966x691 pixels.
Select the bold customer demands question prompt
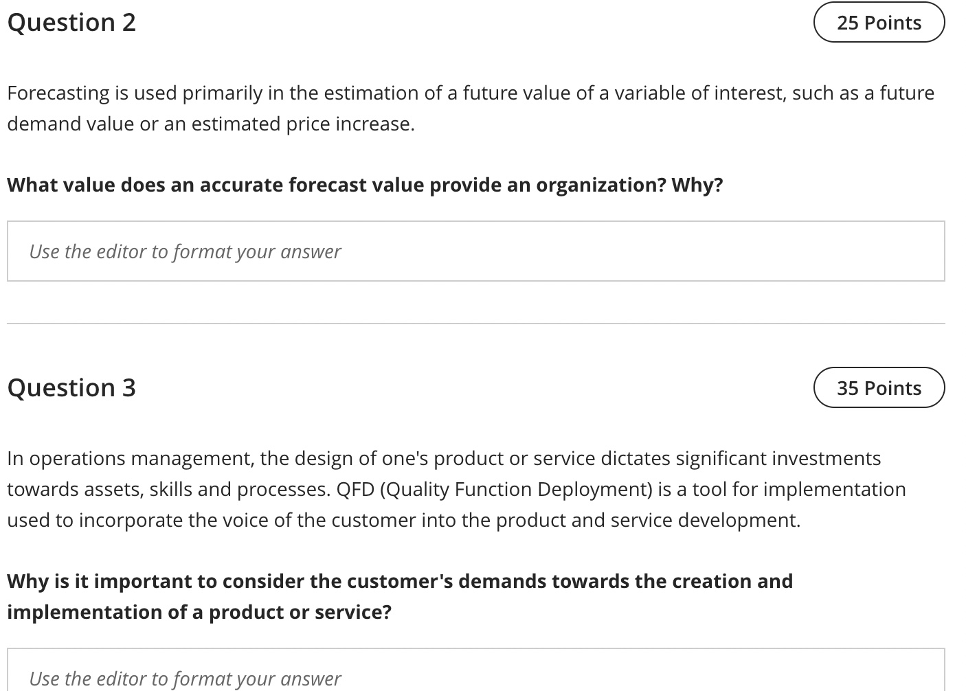[x=400, y=596]
